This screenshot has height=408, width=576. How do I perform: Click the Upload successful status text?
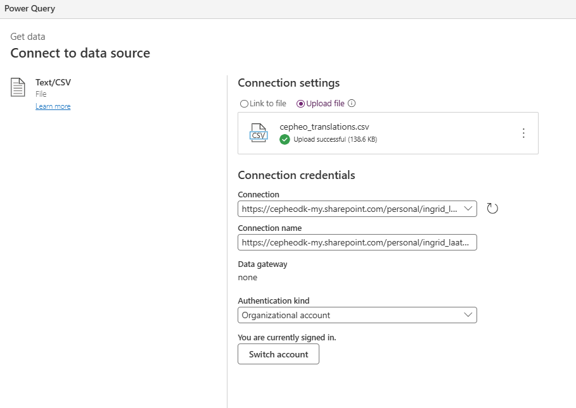coord(335,139)
